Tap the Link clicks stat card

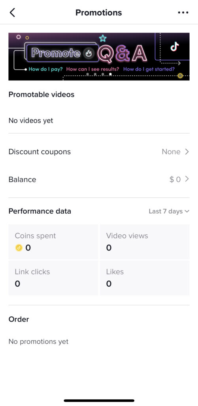pyautogui.click(x=53, y=278)
